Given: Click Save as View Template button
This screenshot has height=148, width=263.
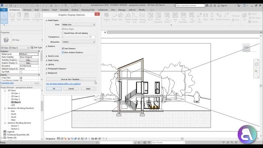Looking at the screenshot, I should [x=71, y=79].
